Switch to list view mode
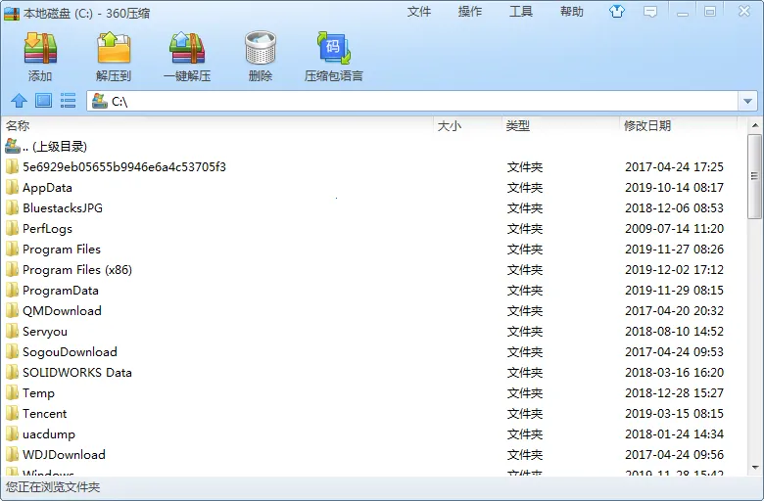The width and height of the screenshot is (764, 501). pos(68,101)
